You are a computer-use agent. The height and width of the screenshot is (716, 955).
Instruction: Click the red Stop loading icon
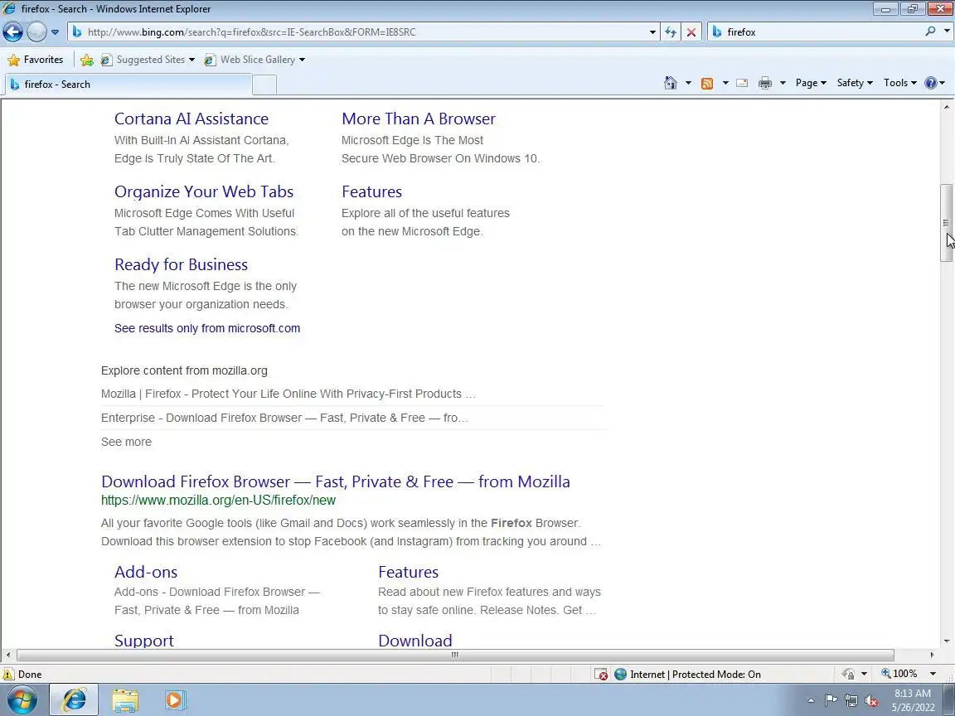[691, 32]
